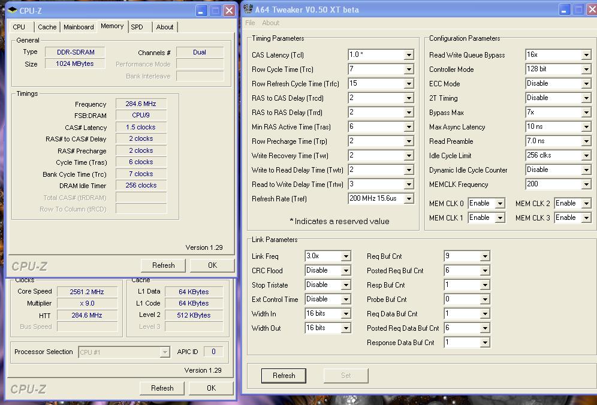This screenshot has width=597, height=405.
Task: Expand the Idle Cycle Limit dropdown
Action: [x=586, y=156]
